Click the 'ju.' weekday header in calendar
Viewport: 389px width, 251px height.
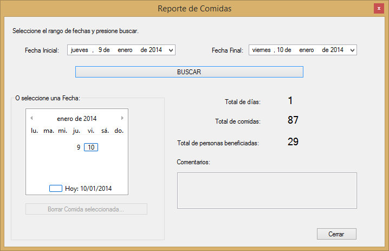pos(76,131)
